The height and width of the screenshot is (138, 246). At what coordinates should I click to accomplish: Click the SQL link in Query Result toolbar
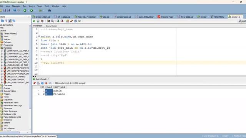(50, 83)
